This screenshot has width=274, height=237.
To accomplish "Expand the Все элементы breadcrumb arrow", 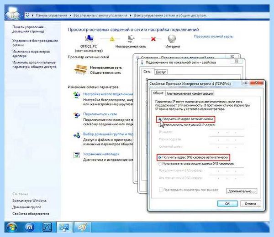I will (x=70, y=15).
